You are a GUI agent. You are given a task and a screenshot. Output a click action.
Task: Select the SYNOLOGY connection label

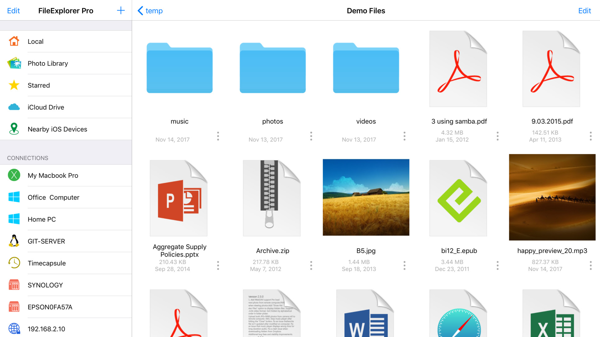coord(45,285)
